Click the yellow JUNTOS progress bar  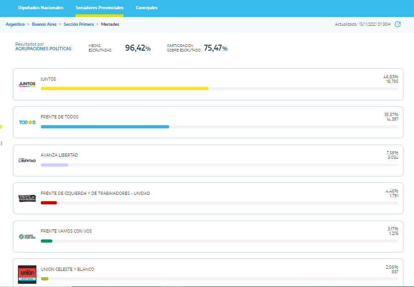pyautogui.click(x=124, y=88)
